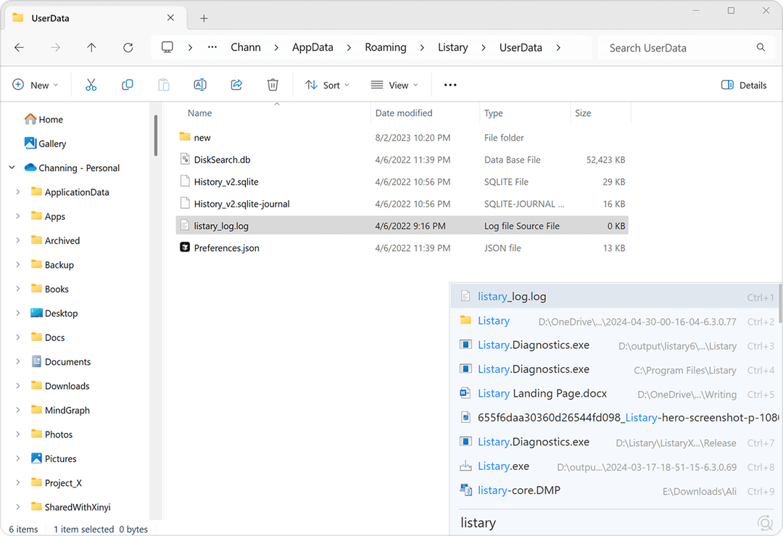
Task: Click the search magnifier icon
Action: tap(761, 47)
